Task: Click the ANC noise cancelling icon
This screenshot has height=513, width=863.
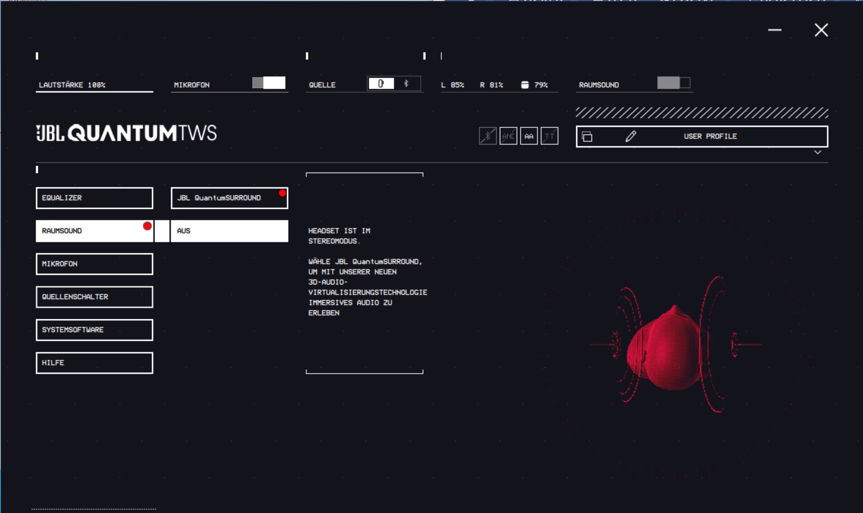Action: tap(508, 136)
